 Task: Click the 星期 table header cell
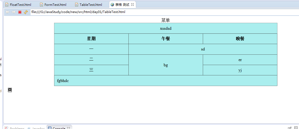(91, 39)
